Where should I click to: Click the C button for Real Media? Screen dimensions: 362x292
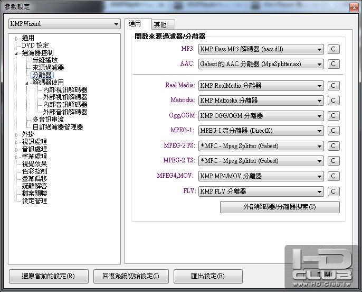click(x=334, y=86)
